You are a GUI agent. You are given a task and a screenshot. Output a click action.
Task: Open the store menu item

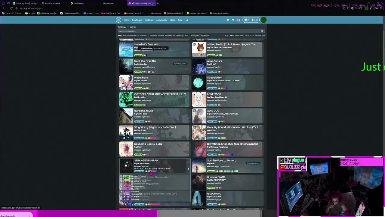click(172, 20)
